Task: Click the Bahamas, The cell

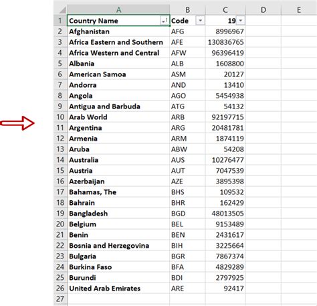Action: tap(118, 192)
